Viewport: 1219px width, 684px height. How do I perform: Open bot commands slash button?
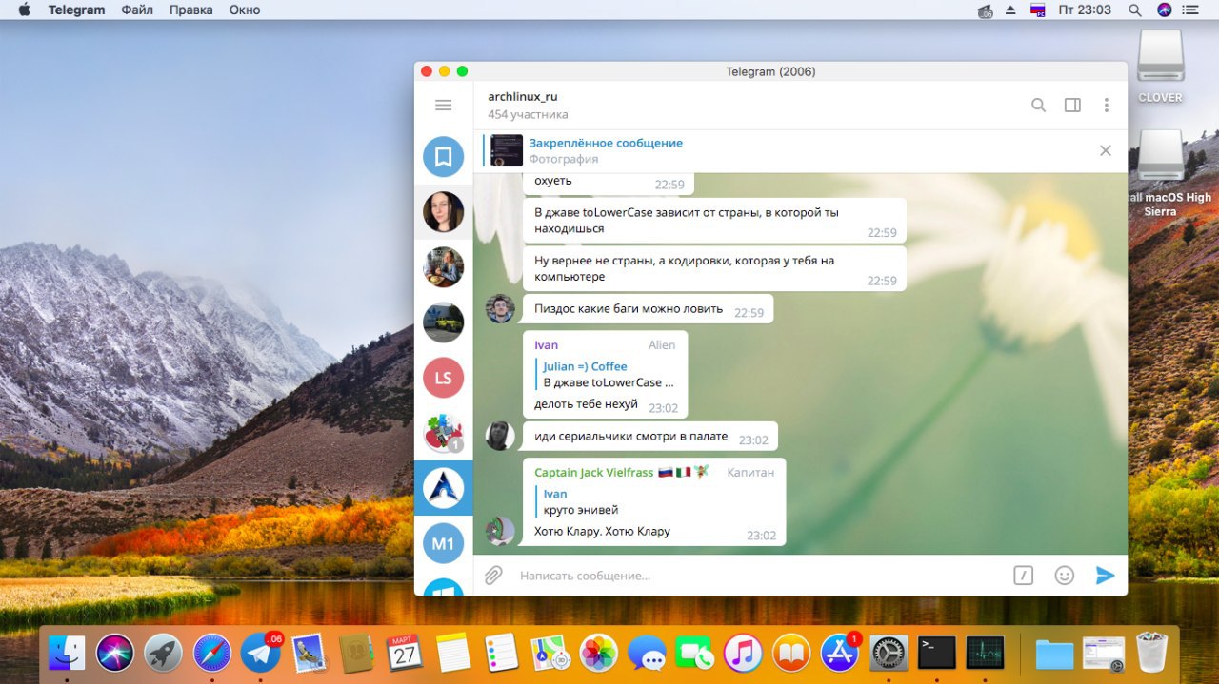tap(1024, 576)
